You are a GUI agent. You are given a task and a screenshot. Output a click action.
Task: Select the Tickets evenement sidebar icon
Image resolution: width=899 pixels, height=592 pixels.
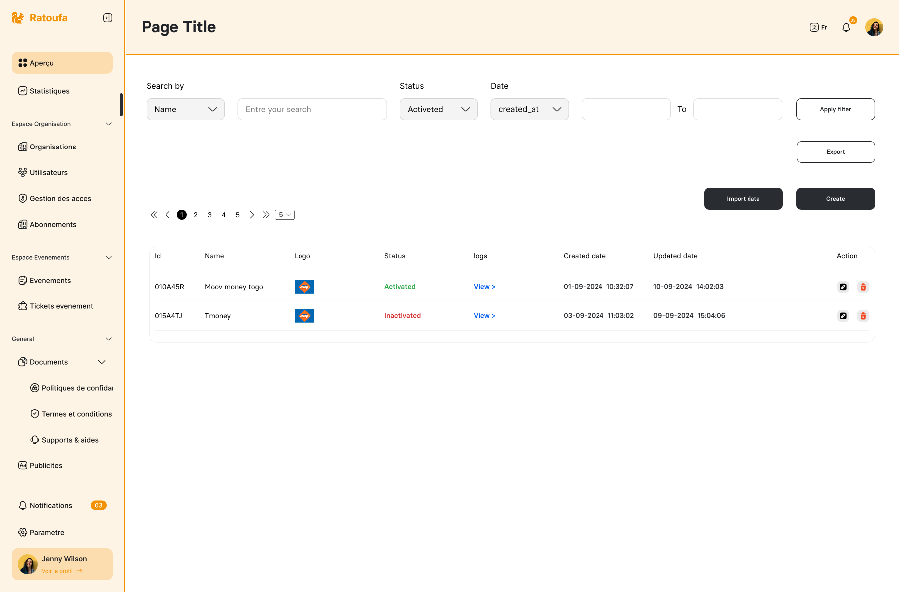[23, 306]
